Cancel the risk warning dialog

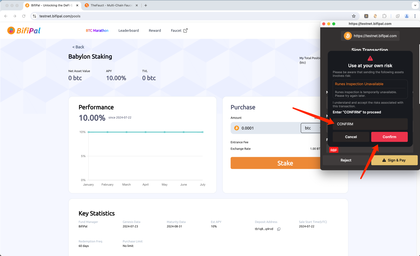[x=351, y=137]
